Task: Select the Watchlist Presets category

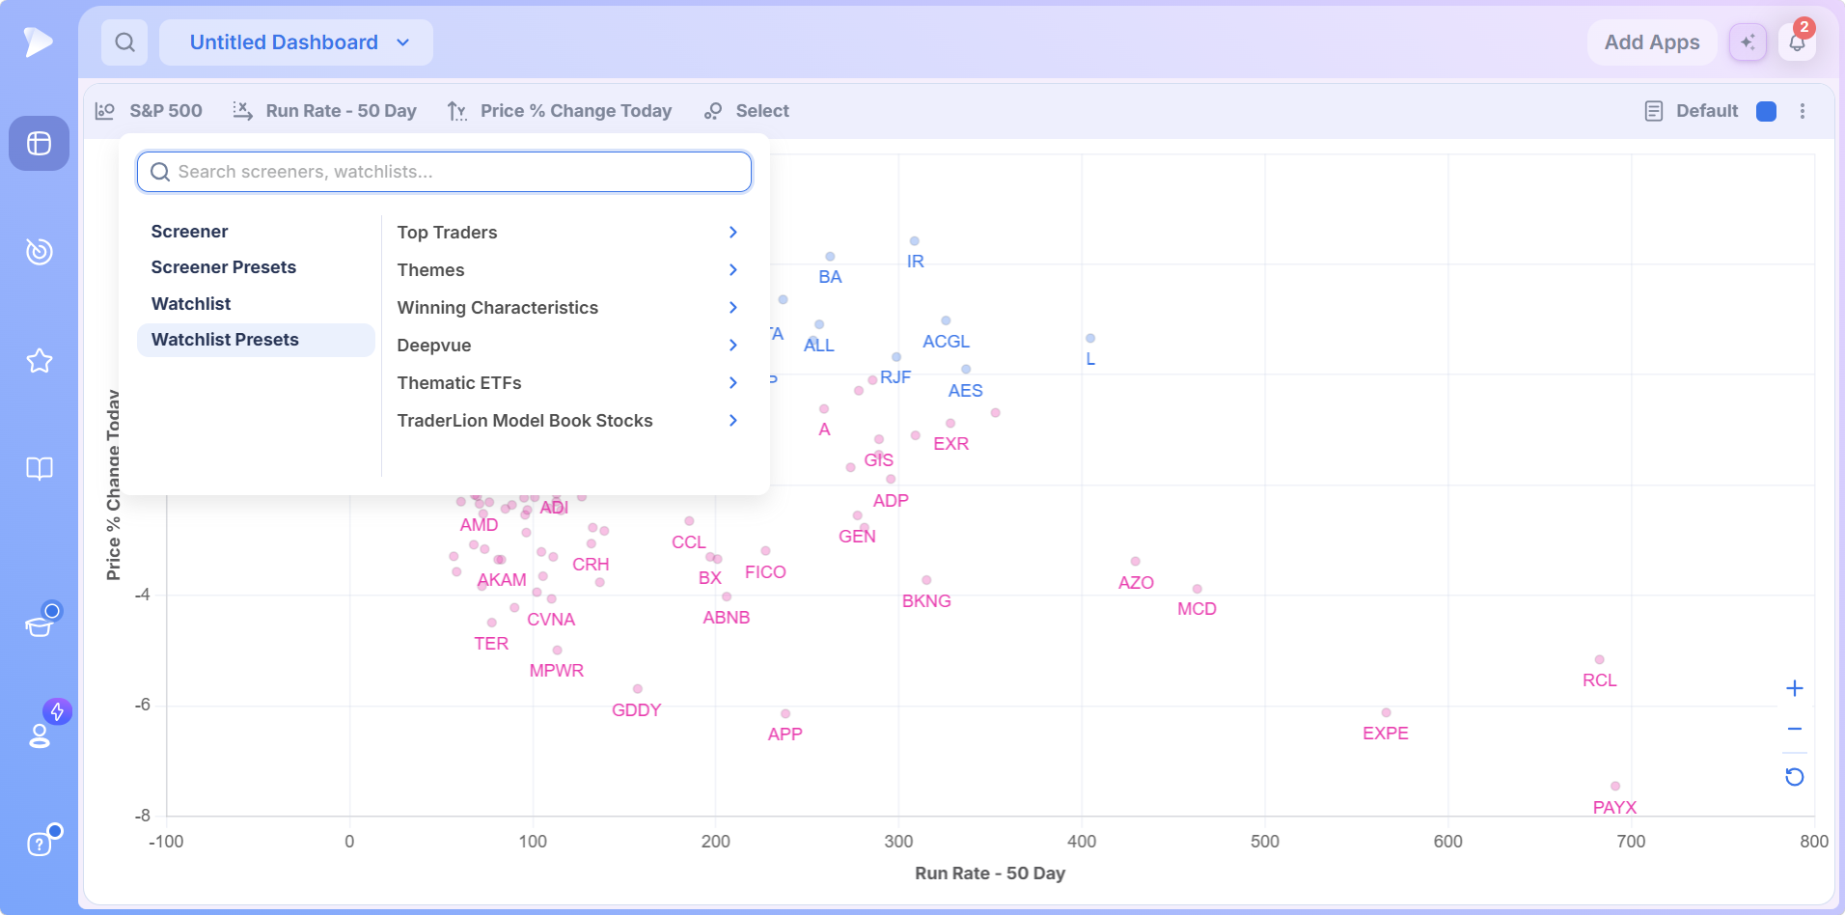Action: (256, 340)
